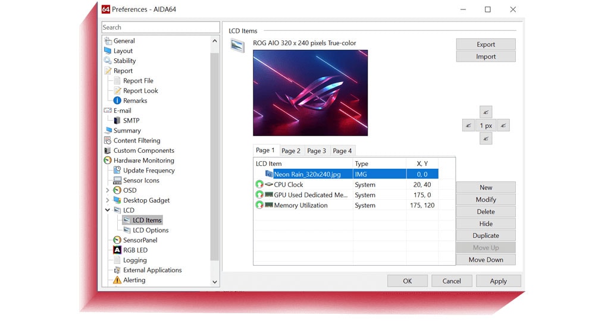Click the Export button
Image resolution: width=595 pixels, height=321 pixels.
click(486, 45)
